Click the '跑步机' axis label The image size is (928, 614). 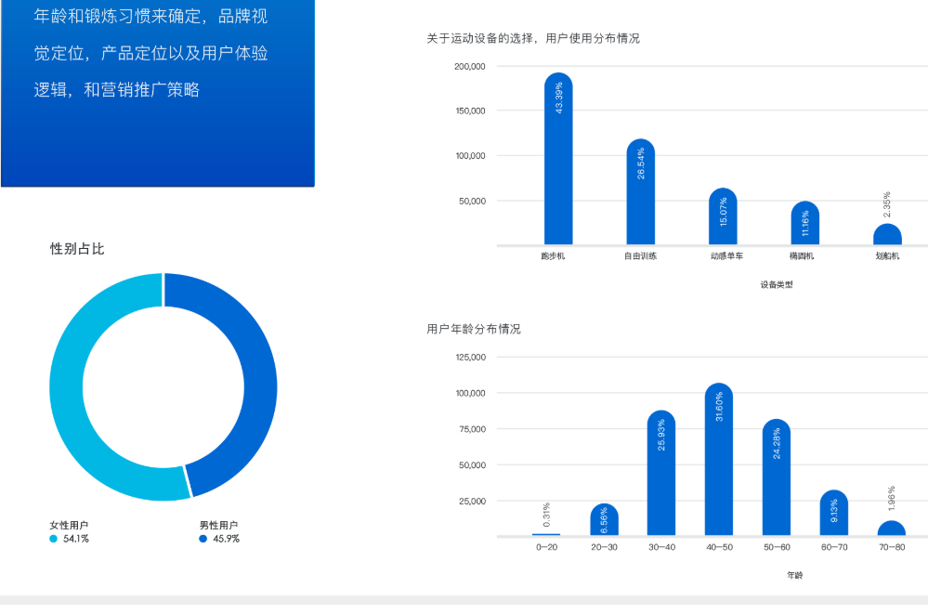tap(553, 255)
